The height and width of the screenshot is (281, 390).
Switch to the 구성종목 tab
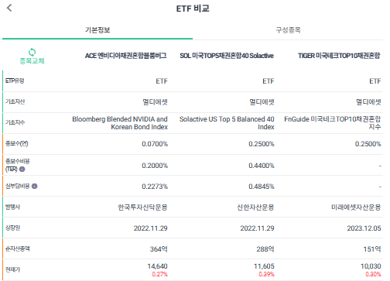[x=288, y=30]
